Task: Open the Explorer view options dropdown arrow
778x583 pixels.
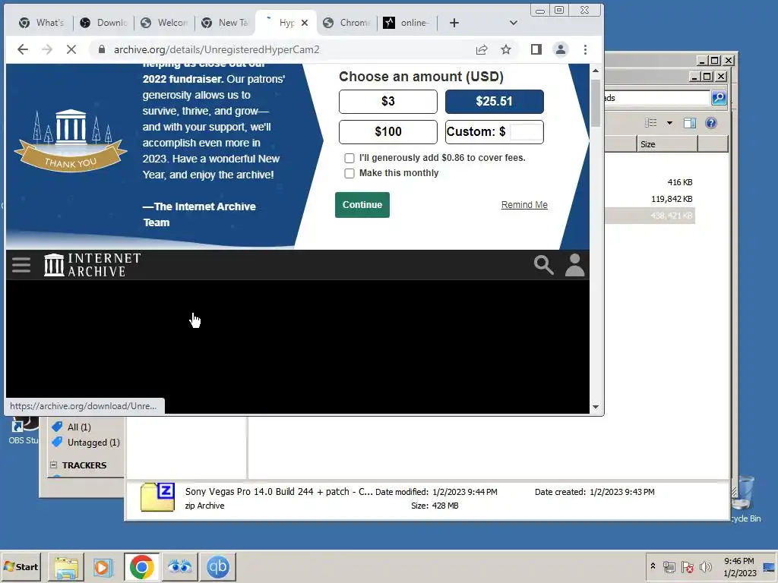Action: click(669, 123)
